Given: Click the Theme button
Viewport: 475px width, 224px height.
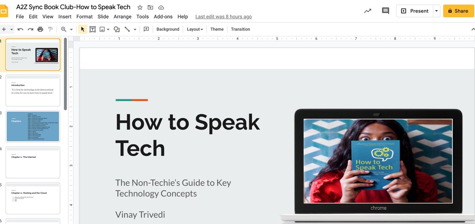Looking at the screenshot, I should (217, 29).
